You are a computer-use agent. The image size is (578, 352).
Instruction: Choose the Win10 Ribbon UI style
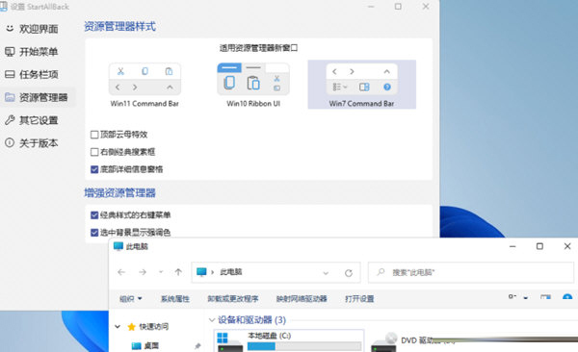[253, 86]
